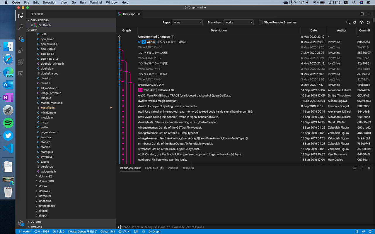The image size is (375, 234).
Task: Click the wine-4.16 tag label
Action: click(x=147, y=90)
